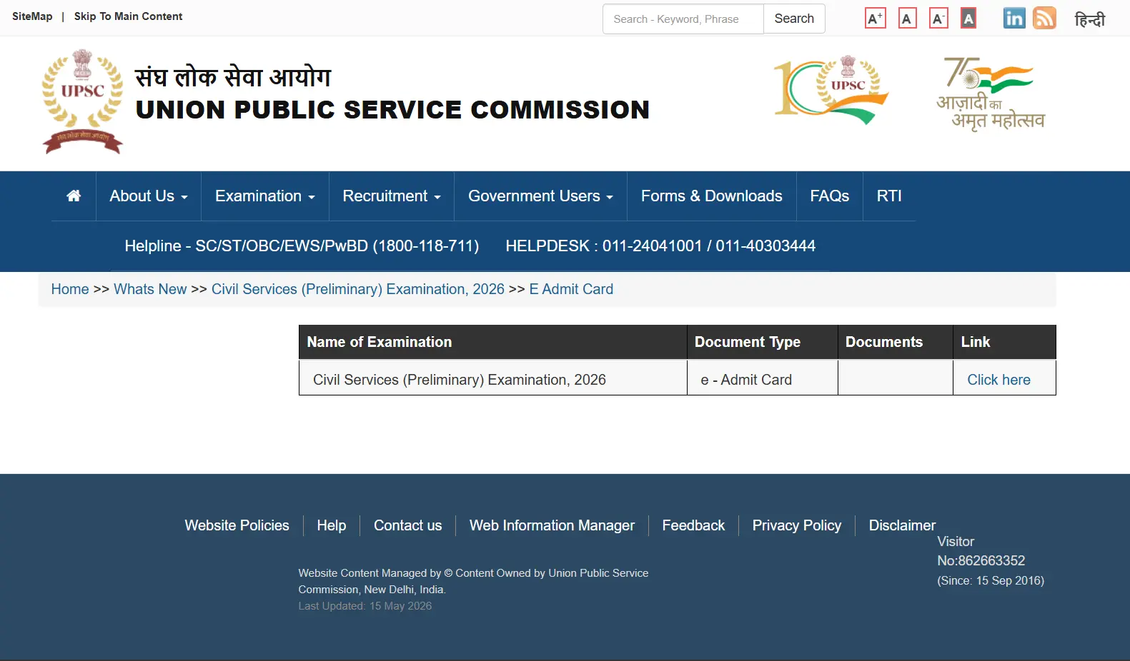Screen dimensions: 1130x661
Task: Open Civil Services (Preliminary) Examination, 2026 breadcrumb
Action: coord(358,289)
